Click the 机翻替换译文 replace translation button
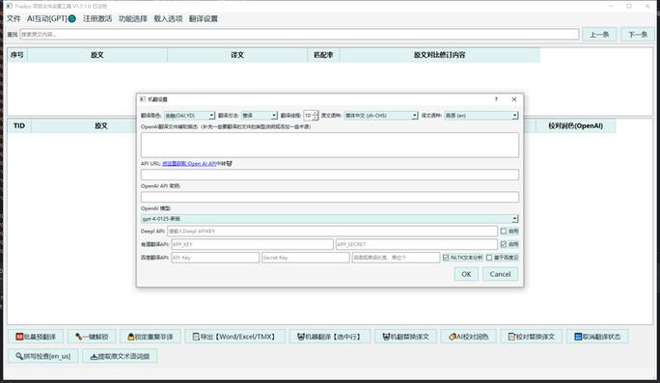This screenshot has width=660, height=383. [406, 337]
